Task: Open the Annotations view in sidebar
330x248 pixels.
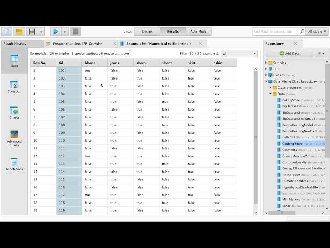Action: pyautogui.click(x=14, y=164)
